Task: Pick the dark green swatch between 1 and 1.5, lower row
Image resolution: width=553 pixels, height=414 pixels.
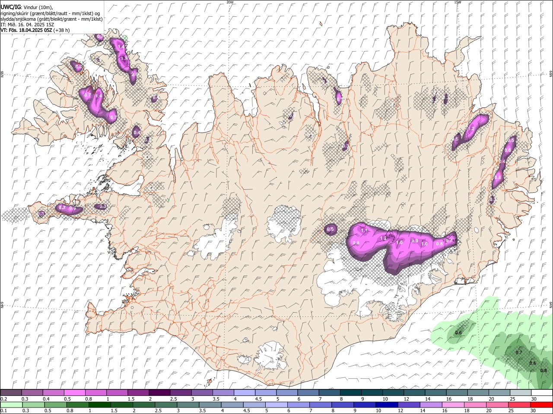Action: click(100, 405)
